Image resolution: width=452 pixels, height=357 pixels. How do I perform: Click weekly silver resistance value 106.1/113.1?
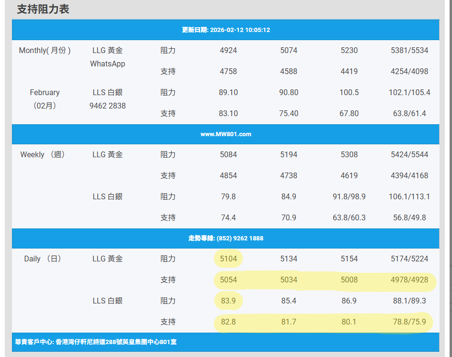click(x=409, y=196)
